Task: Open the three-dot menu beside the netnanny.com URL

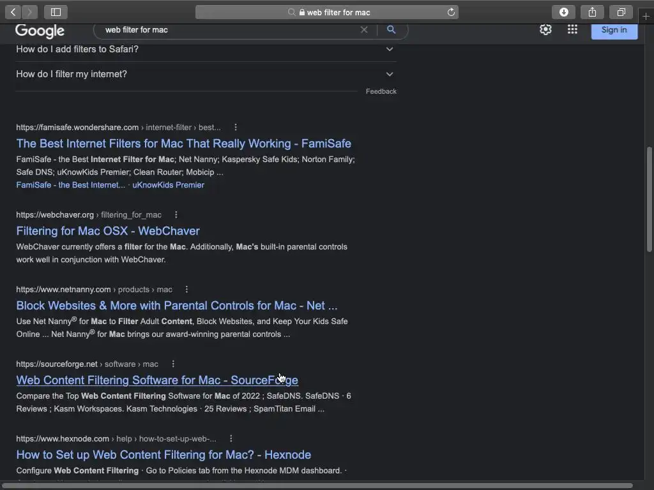Action: (x=186, y=289)
